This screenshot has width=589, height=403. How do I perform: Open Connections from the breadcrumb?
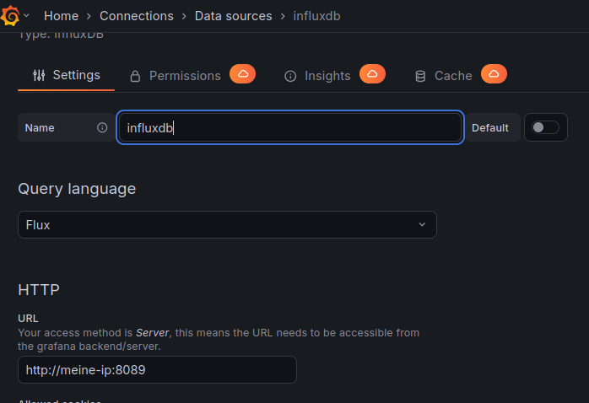pyautogui.click(x=136, y=16)
